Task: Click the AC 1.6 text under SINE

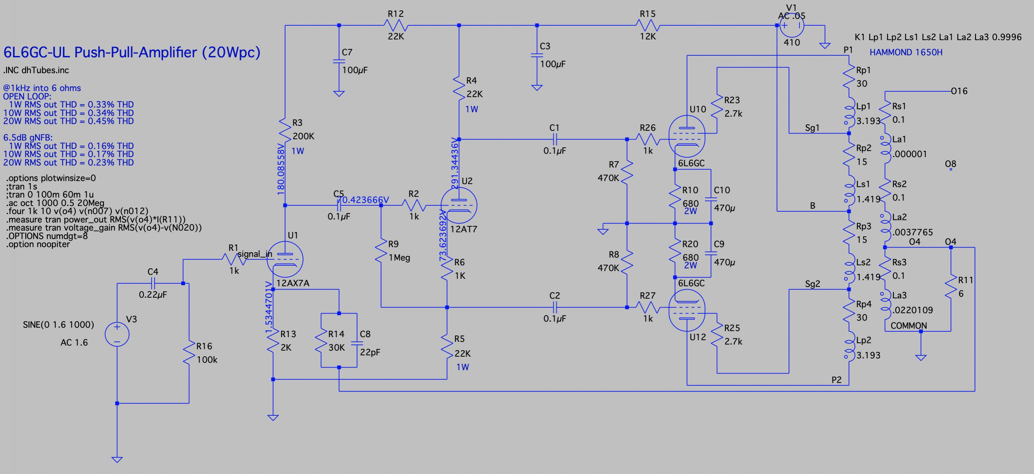Action: 74,343
